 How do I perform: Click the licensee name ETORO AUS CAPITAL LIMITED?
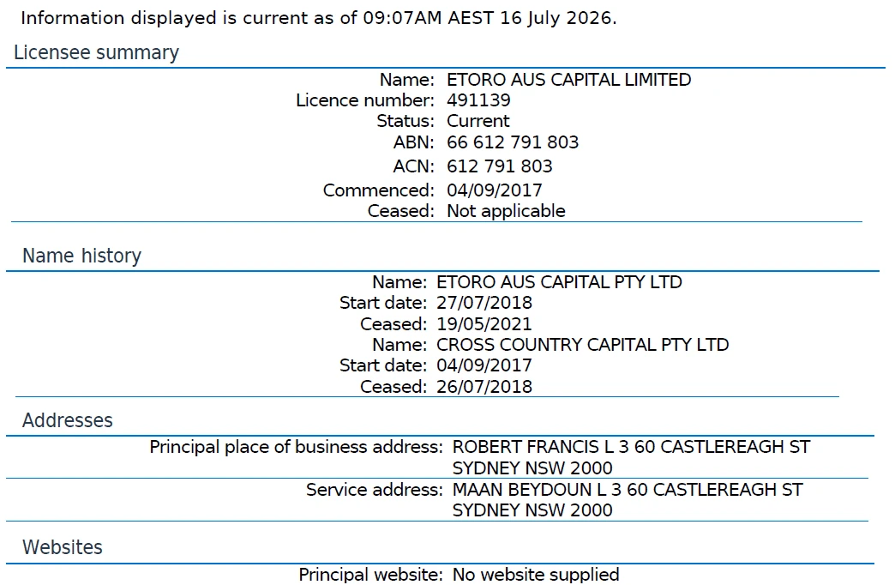(568, 80)
